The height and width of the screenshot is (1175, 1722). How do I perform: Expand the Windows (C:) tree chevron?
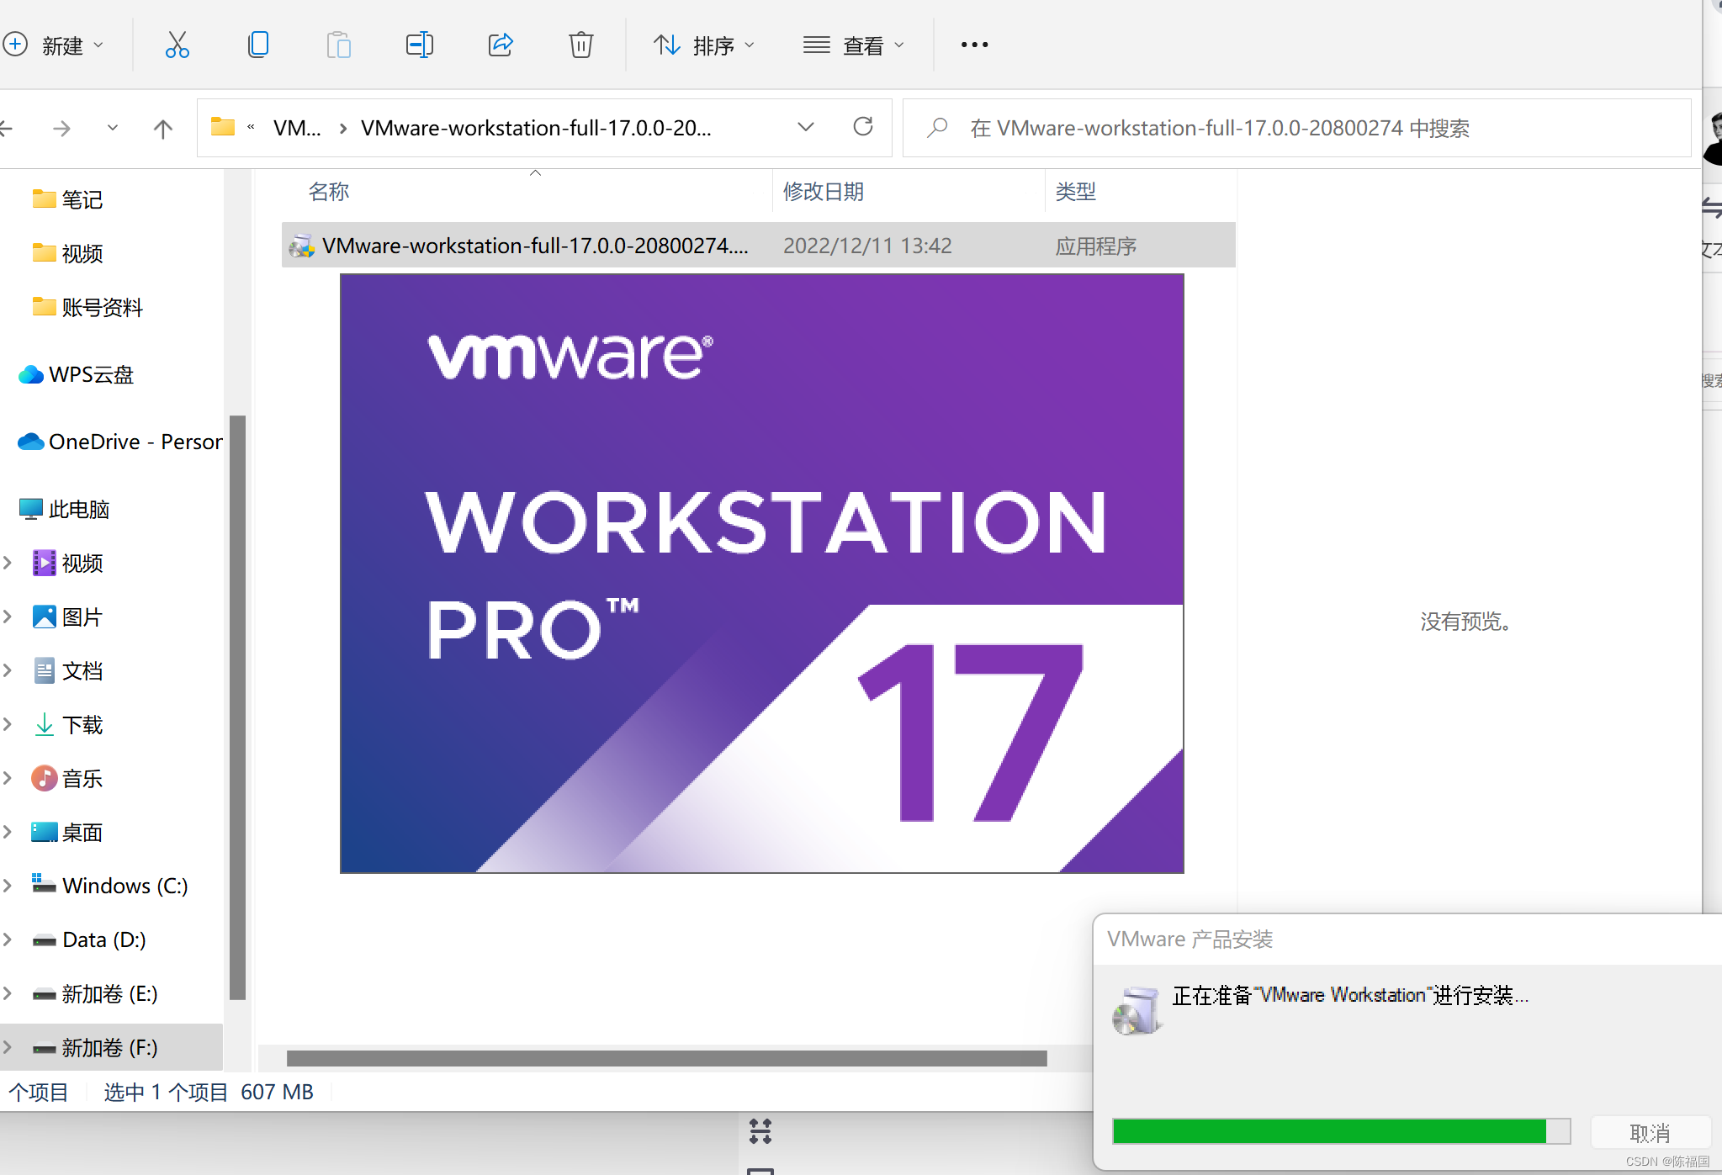(x=8, y=886)
